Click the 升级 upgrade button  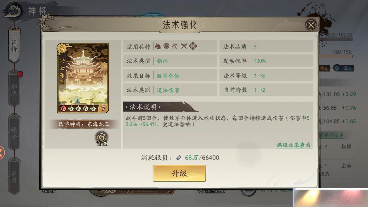[179, 173]
